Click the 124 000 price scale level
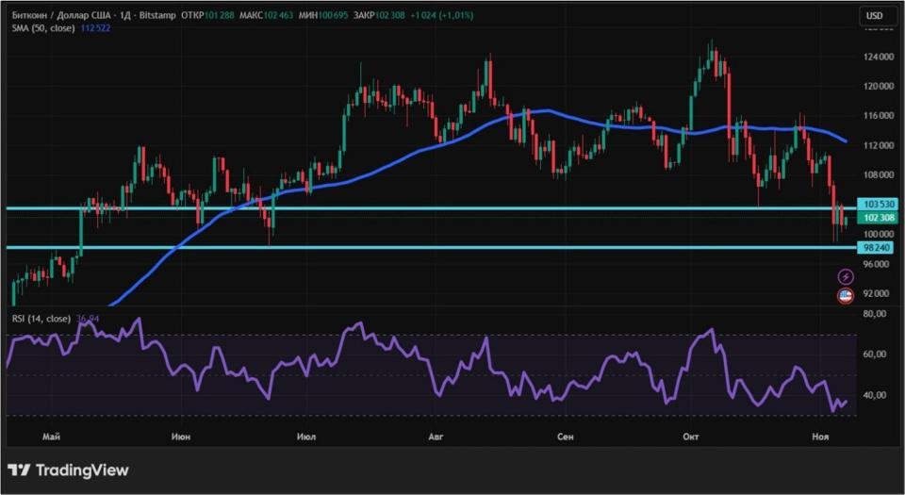Viewport: 905px width, 495px height. 878,57
